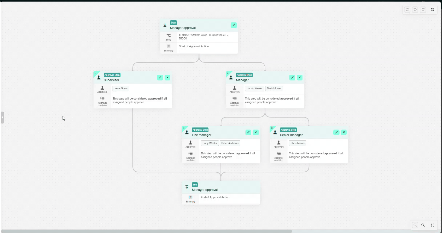Click the Entry condition icon
The width and height of the screenshot is (442, 233).
[x=168, y=35]
